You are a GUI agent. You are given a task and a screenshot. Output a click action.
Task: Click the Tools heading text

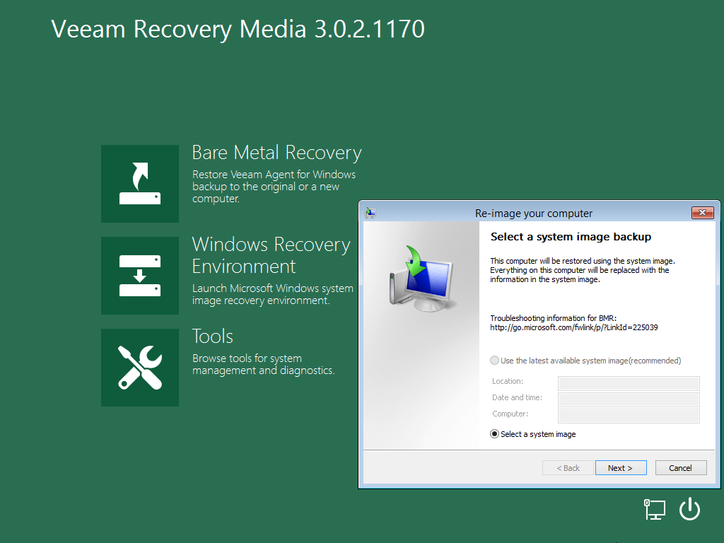click(x=212, y=336)
